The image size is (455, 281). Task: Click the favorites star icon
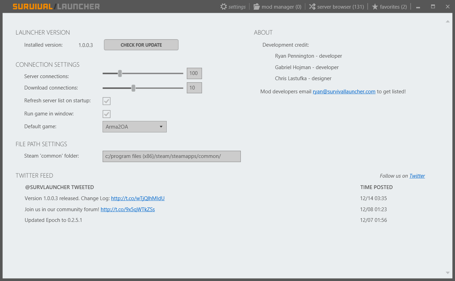pos(375,7)
